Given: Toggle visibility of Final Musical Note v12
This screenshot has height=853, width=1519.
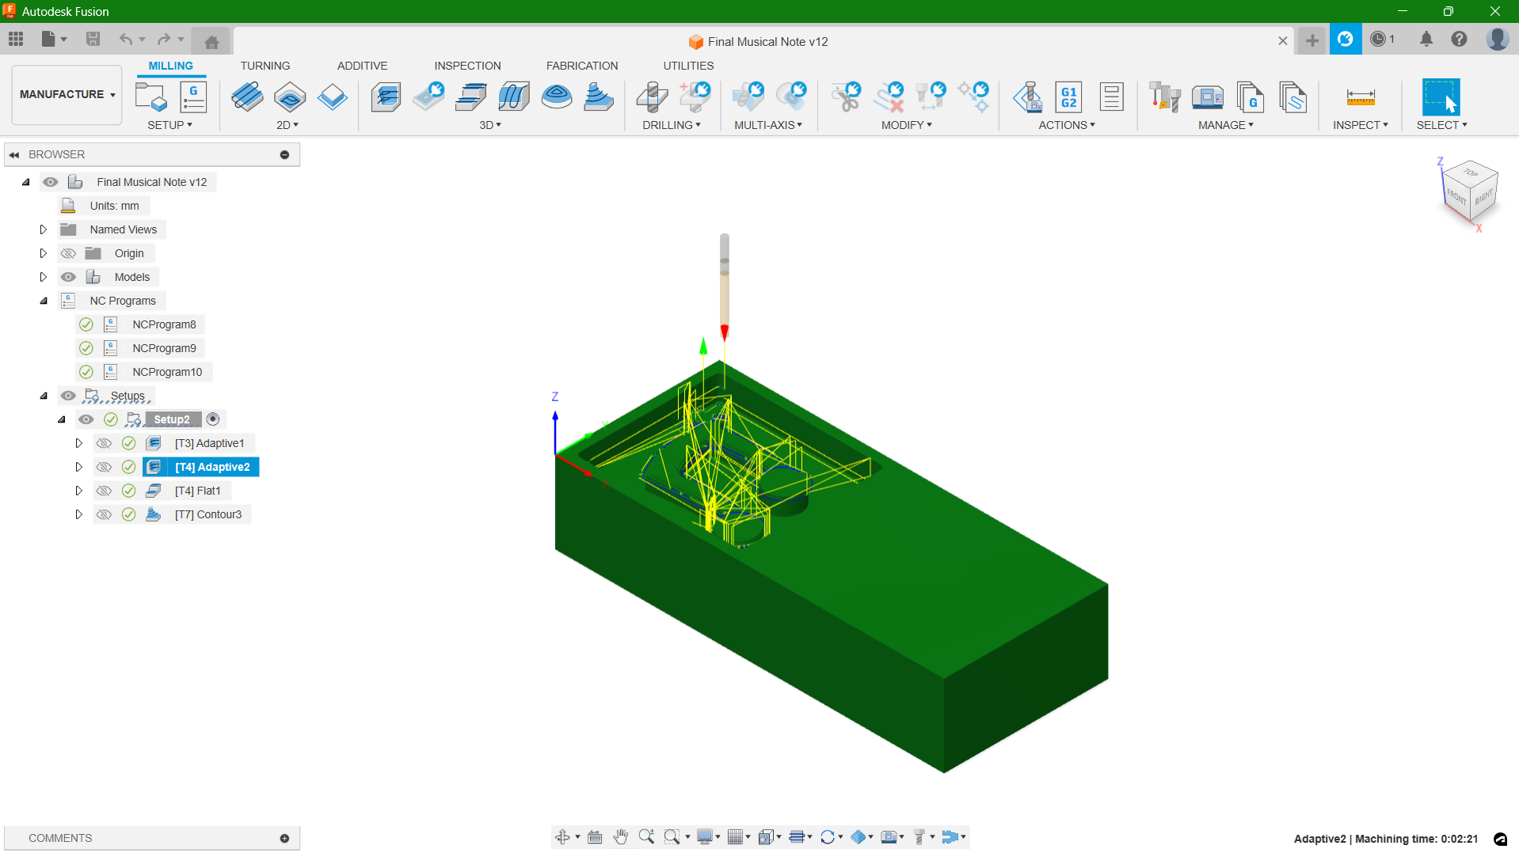Looking at the screenshot, I should pyautogui.click(x=51, y=182).
